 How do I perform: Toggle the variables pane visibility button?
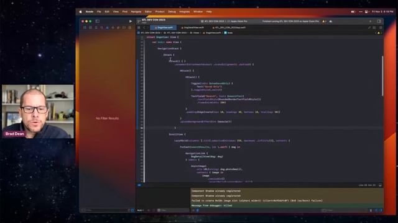pos(376,210)
